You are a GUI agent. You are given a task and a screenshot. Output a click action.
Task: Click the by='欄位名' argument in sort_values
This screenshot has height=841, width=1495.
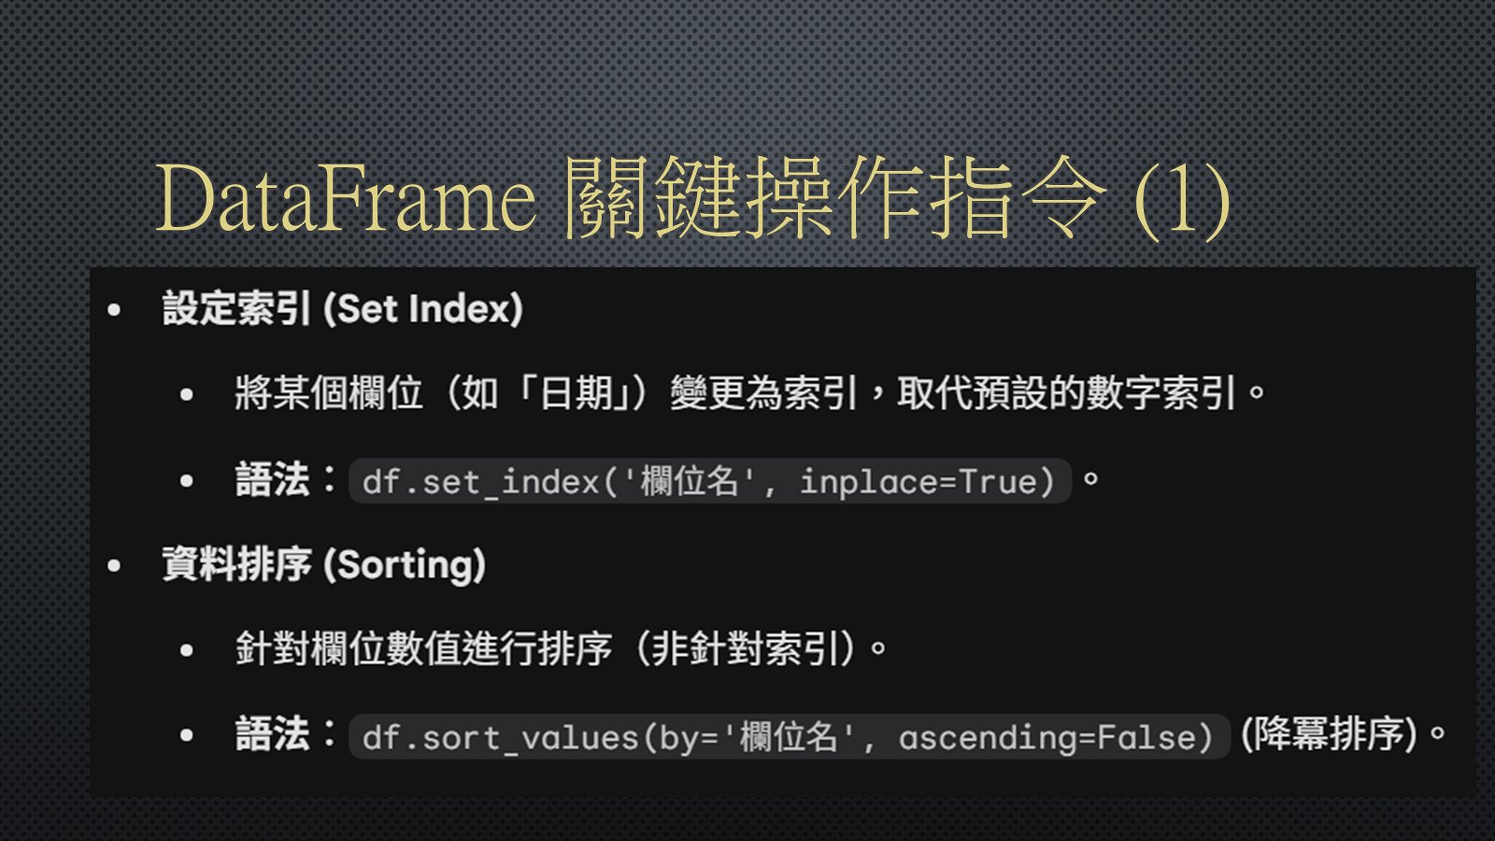[x=757, y=738]
